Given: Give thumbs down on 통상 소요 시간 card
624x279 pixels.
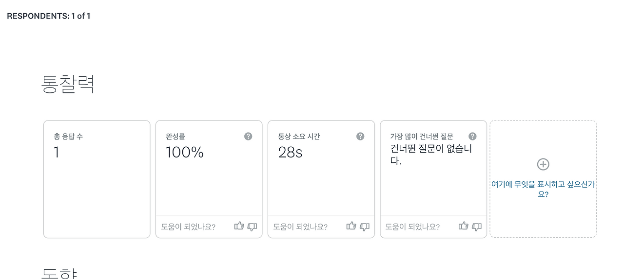Looking at the screenshot, I should pyautogui.click(x=364, y=227).
